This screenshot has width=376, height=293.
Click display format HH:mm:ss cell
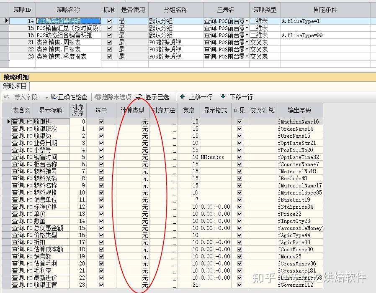pos(215,157)
